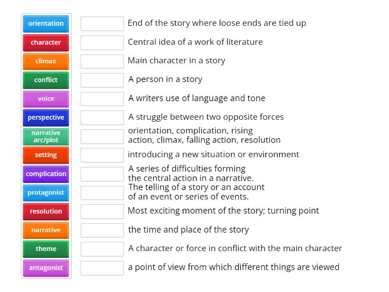Select the theme keyword tile
389x292 pixels.
[46, 249]
